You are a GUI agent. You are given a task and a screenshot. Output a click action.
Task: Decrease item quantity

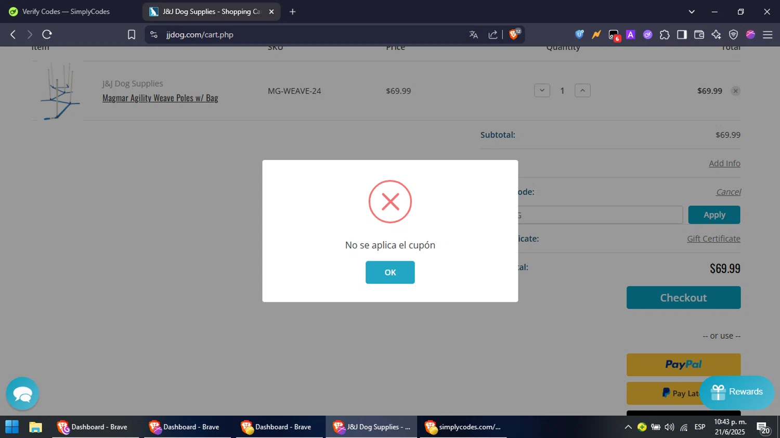tap(542, 90)
